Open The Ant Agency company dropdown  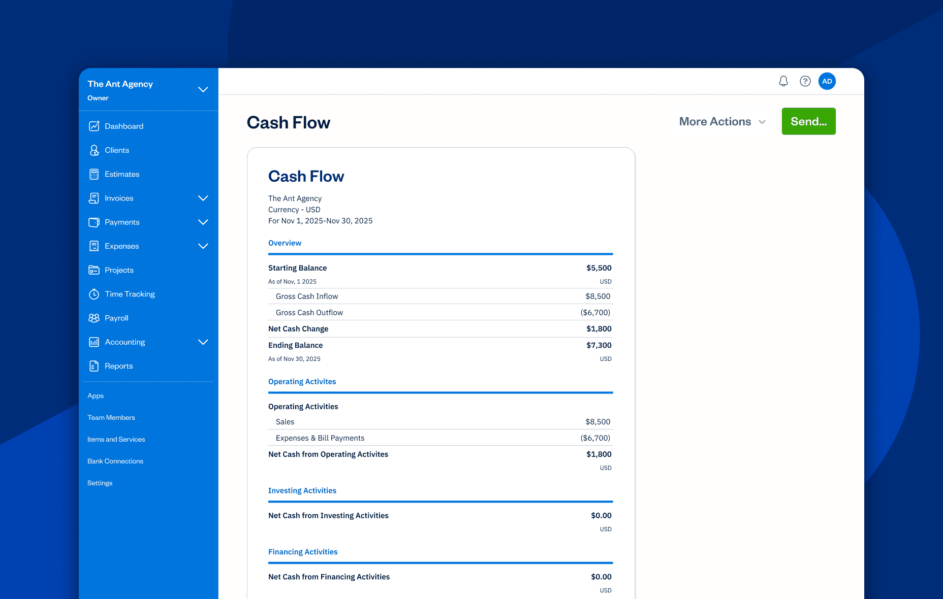(203, 89)
